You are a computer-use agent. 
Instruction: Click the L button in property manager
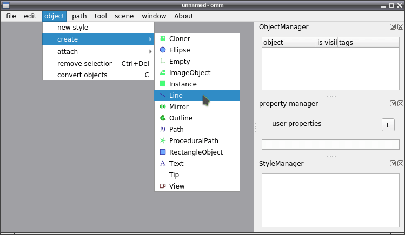tap(388, 125)
